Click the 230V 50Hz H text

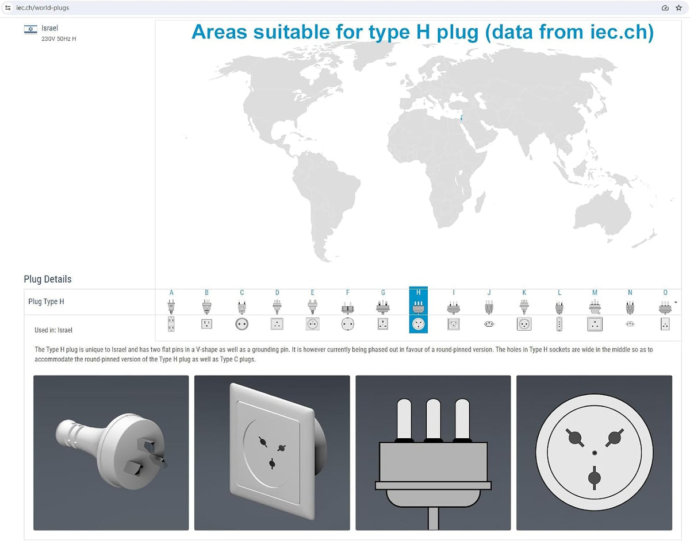coord(59,39)
